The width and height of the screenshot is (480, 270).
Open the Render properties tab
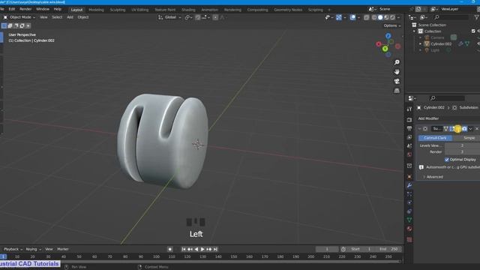pos(409,120)
